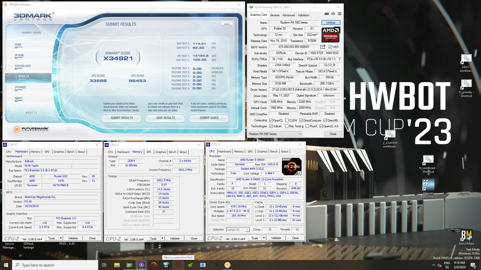The width and height of the screenshot is (481, 270).
Task: Open Tools dropdown arrow in Mainboard CPU-Z
Action: pyautogui.click(x=60, y=238)
